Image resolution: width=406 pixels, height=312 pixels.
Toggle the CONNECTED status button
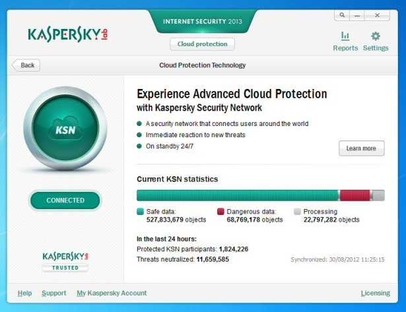click(65, 200)
